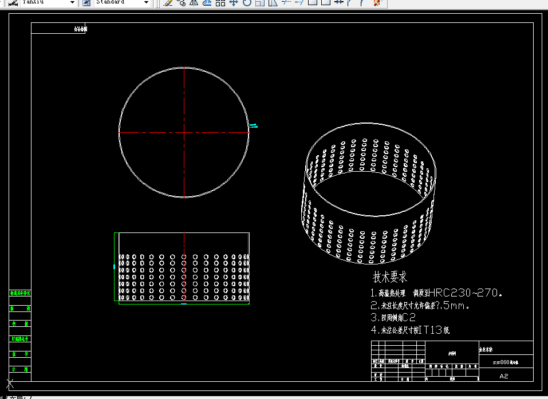Select the A2 sheet size text
Screen dimensions: 548x399
click(x=503, y=376)
